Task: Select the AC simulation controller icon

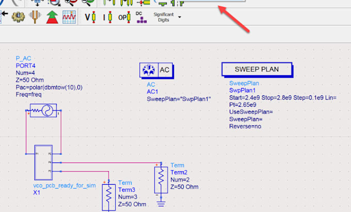Action: (x=156, y=70)
